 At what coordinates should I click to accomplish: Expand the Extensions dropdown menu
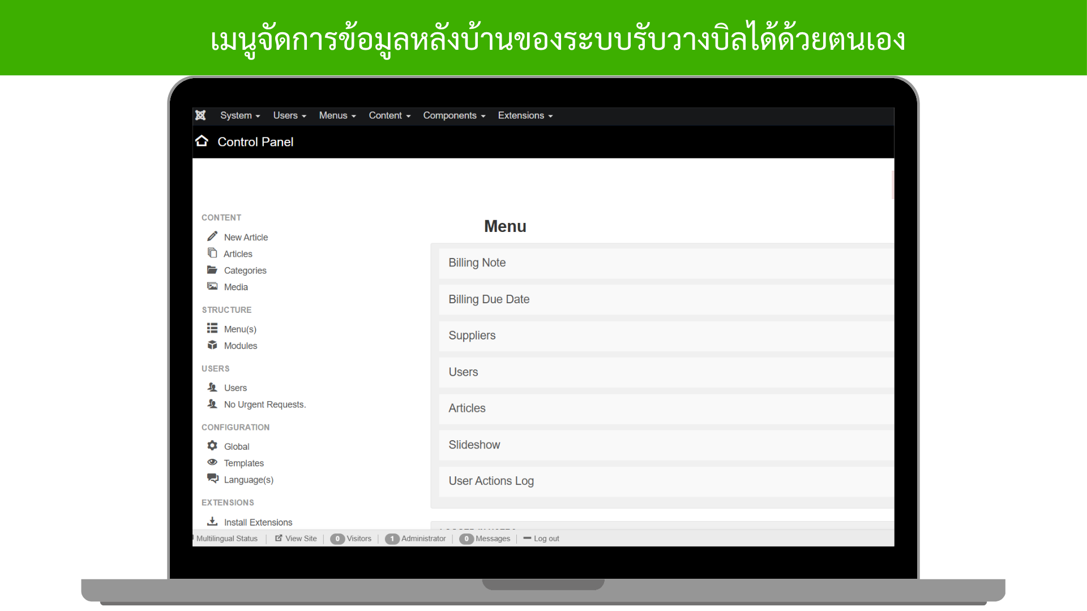point(525,115)
